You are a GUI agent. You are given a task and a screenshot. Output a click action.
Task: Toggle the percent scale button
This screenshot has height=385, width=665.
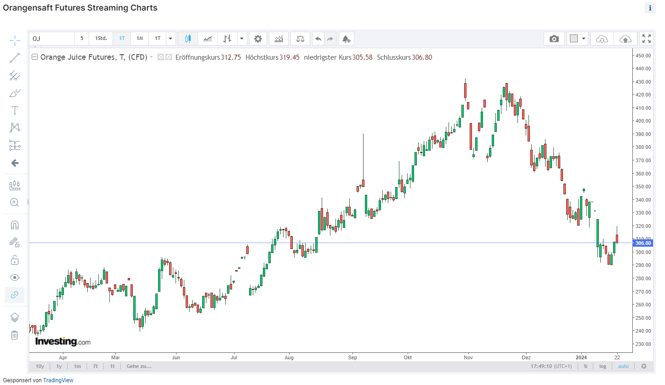coord(585,366)
